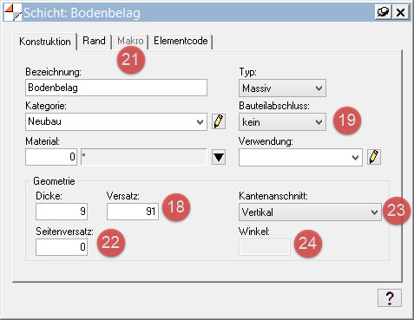The height and width of the screenshot is (320, 414).
Task: Close the Schicht Bodenbelag dialog
Action: [x=401, y=12]
